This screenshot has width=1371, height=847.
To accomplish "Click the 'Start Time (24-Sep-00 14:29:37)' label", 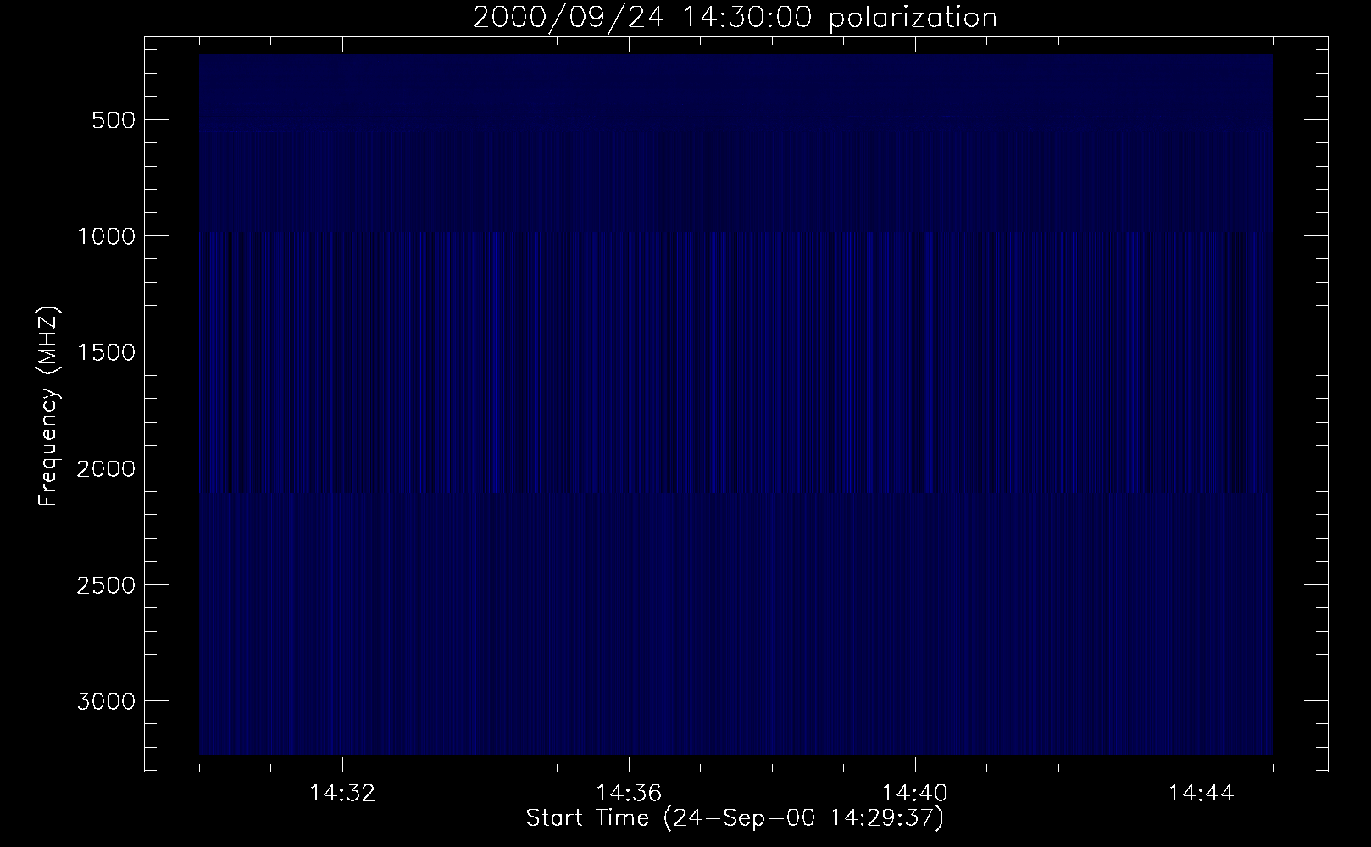I will coord(735,818).
